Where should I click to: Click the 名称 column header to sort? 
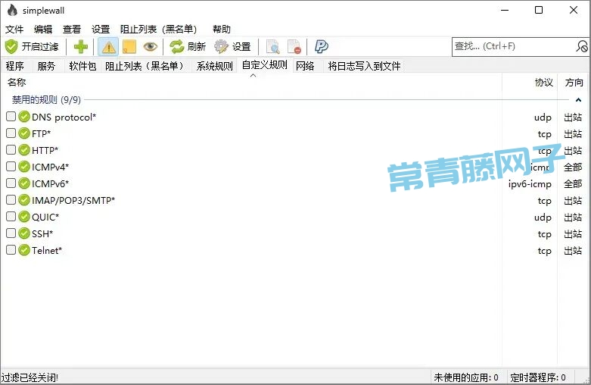coord(17,83)
